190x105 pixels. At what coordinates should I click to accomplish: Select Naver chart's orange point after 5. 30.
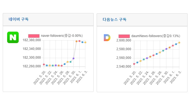tap(76, 41)
